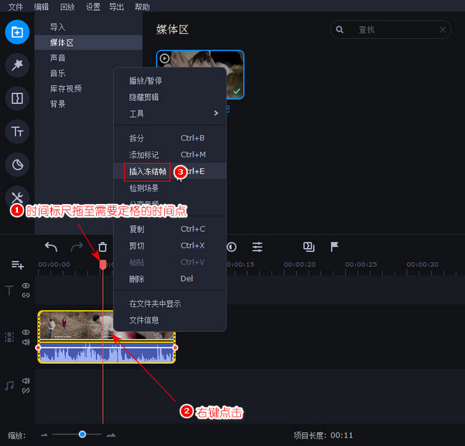This screenshot has height=446, width=465.
Task: Toggle video track visibility eye
Action: point(26,332)
